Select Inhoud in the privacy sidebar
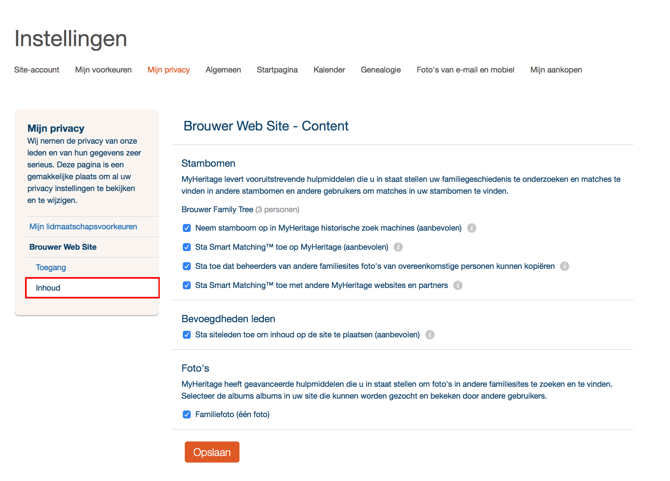This screenshot has height=481, width=670. point(93,288)
